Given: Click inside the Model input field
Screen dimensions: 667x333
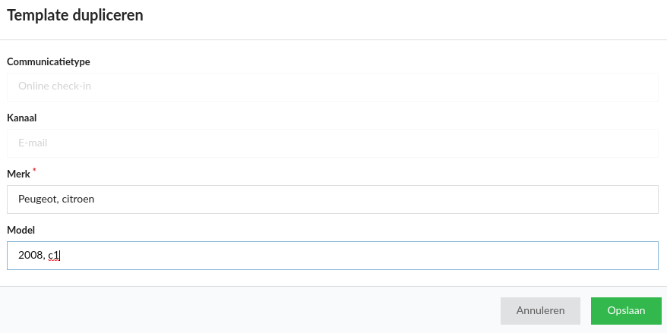Looking at the screenshot, I should [x=332, y=256].
